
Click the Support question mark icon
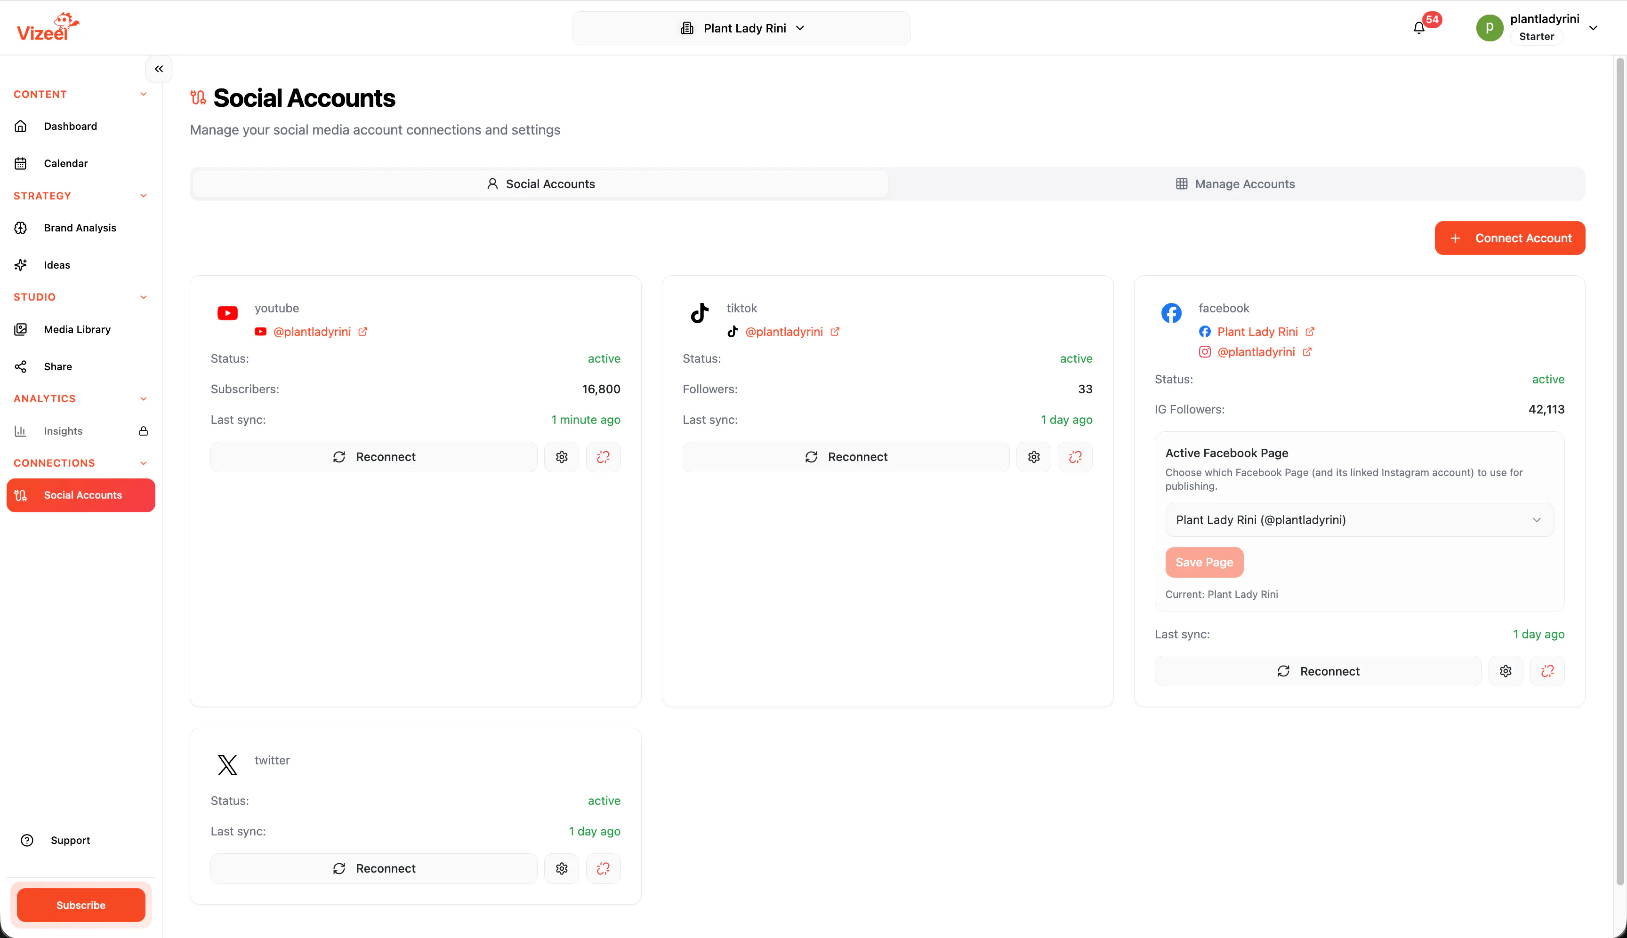pos(27,840)
